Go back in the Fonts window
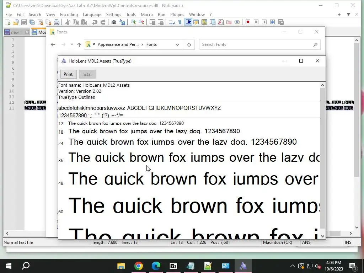This screenshot has height=273, width=364. pyautogui.click(x=53, y=44)
